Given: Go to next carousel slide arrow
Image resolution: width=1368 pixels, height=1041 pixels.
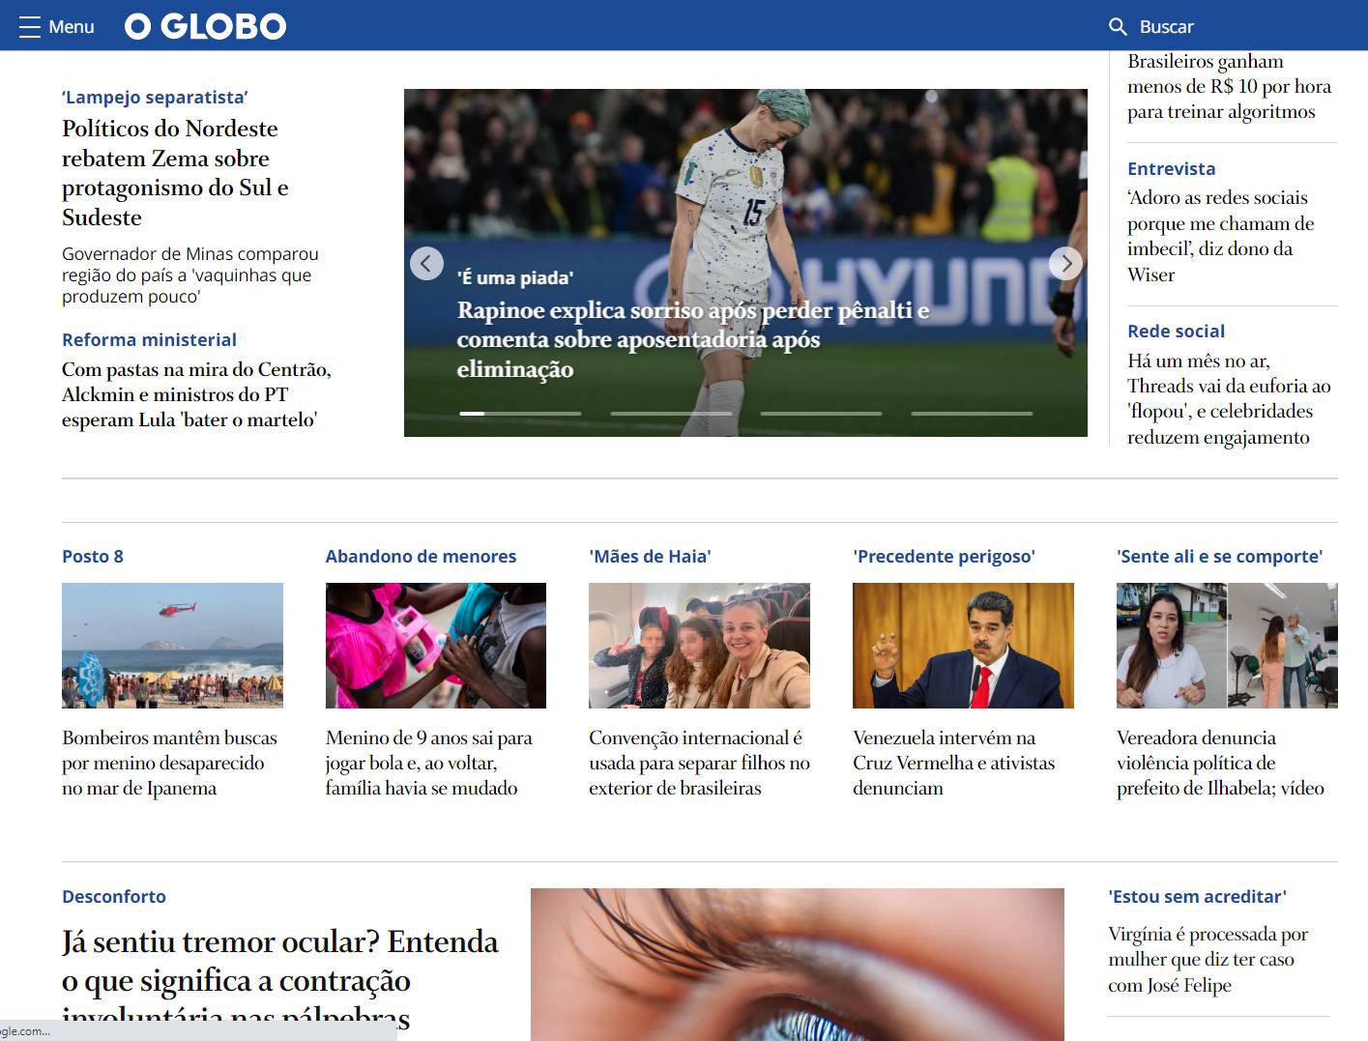Looking at the screenshot, I should pyautogui.click(x=1065, y=263).
